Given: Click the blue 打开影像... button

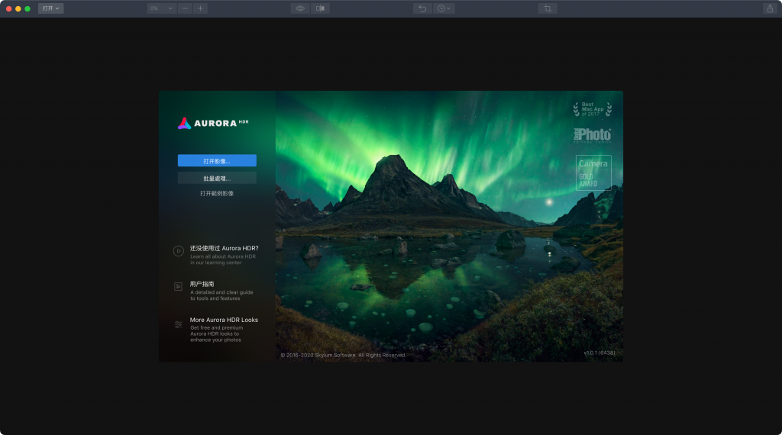Looking at the screenshot, I should [x=217, y=160].
